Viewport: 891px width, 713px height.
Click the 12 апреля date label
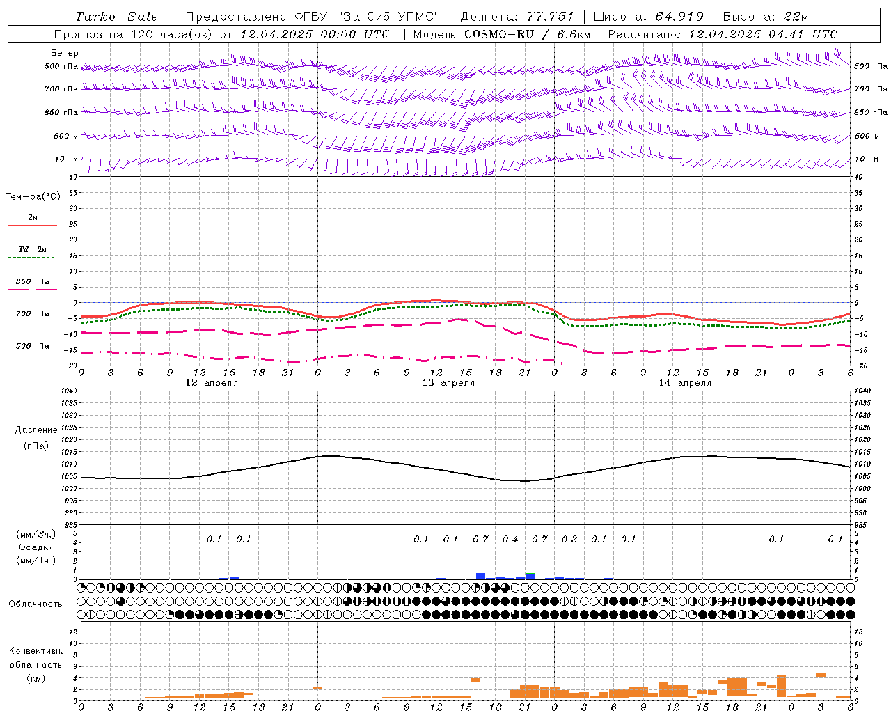(x=212, y=383)
